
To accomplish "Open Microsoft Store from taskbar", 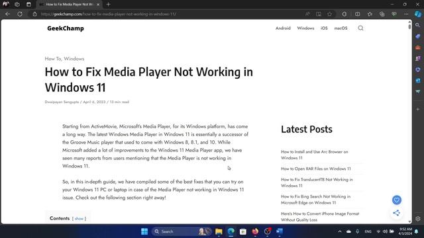I will pos(243,231).
